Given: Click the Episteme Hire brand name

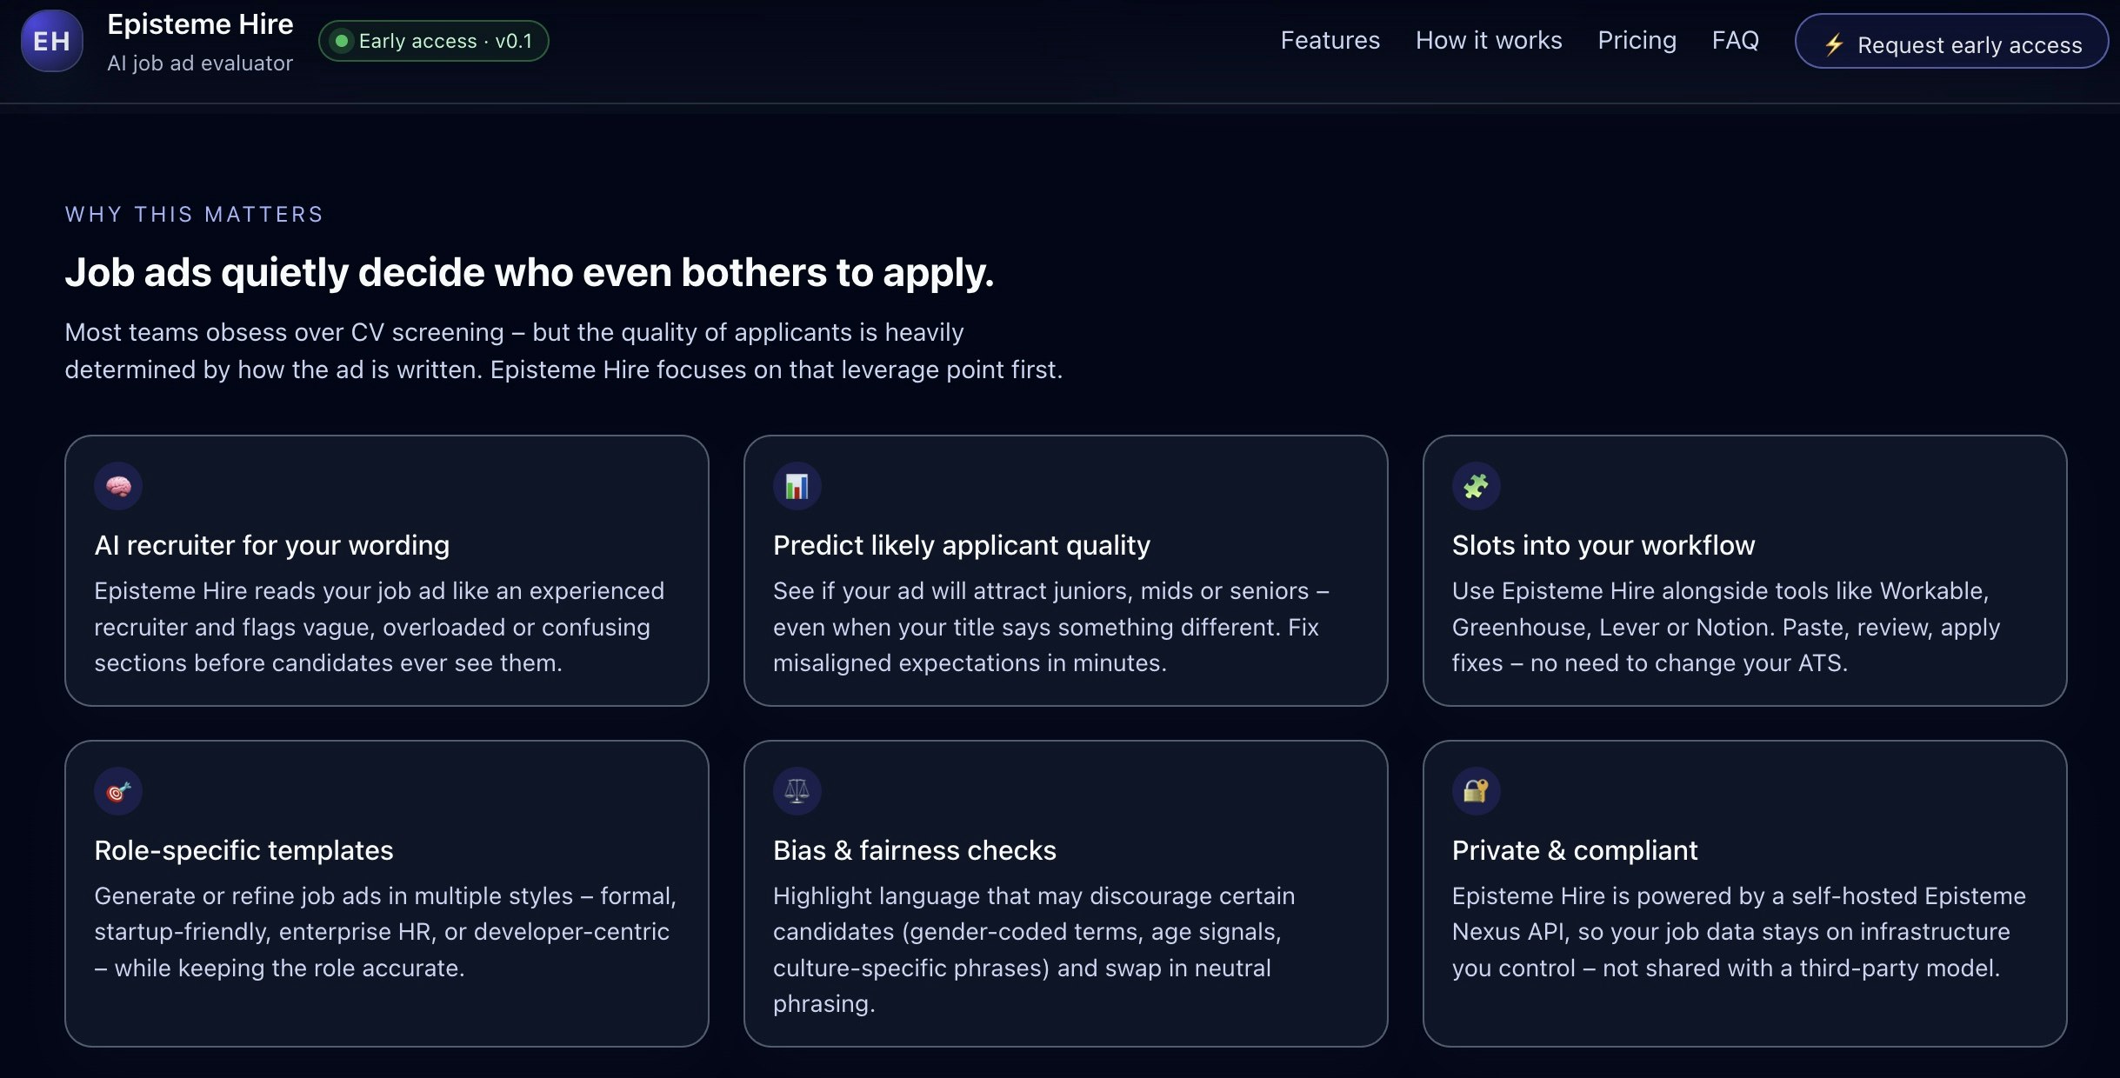Looking at the screenshot, I should pyautogui.click(x=200, y=24).
